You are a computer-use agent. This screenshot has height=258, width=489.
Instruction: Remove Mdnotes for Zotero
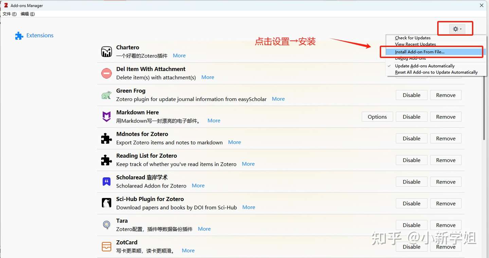[x=446, y=138]
